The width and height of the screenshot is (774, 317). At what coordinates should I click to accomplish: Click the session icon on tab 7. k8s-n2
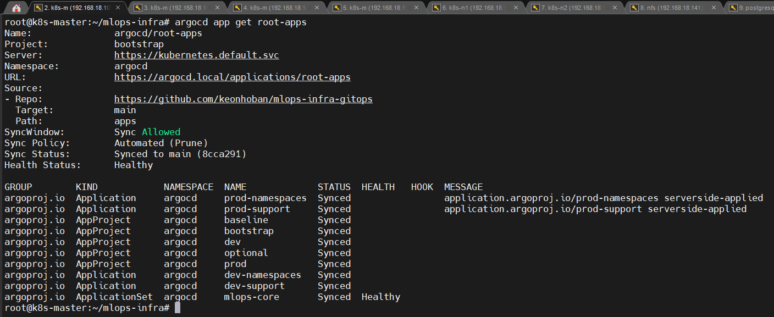(x=535, y=8)
